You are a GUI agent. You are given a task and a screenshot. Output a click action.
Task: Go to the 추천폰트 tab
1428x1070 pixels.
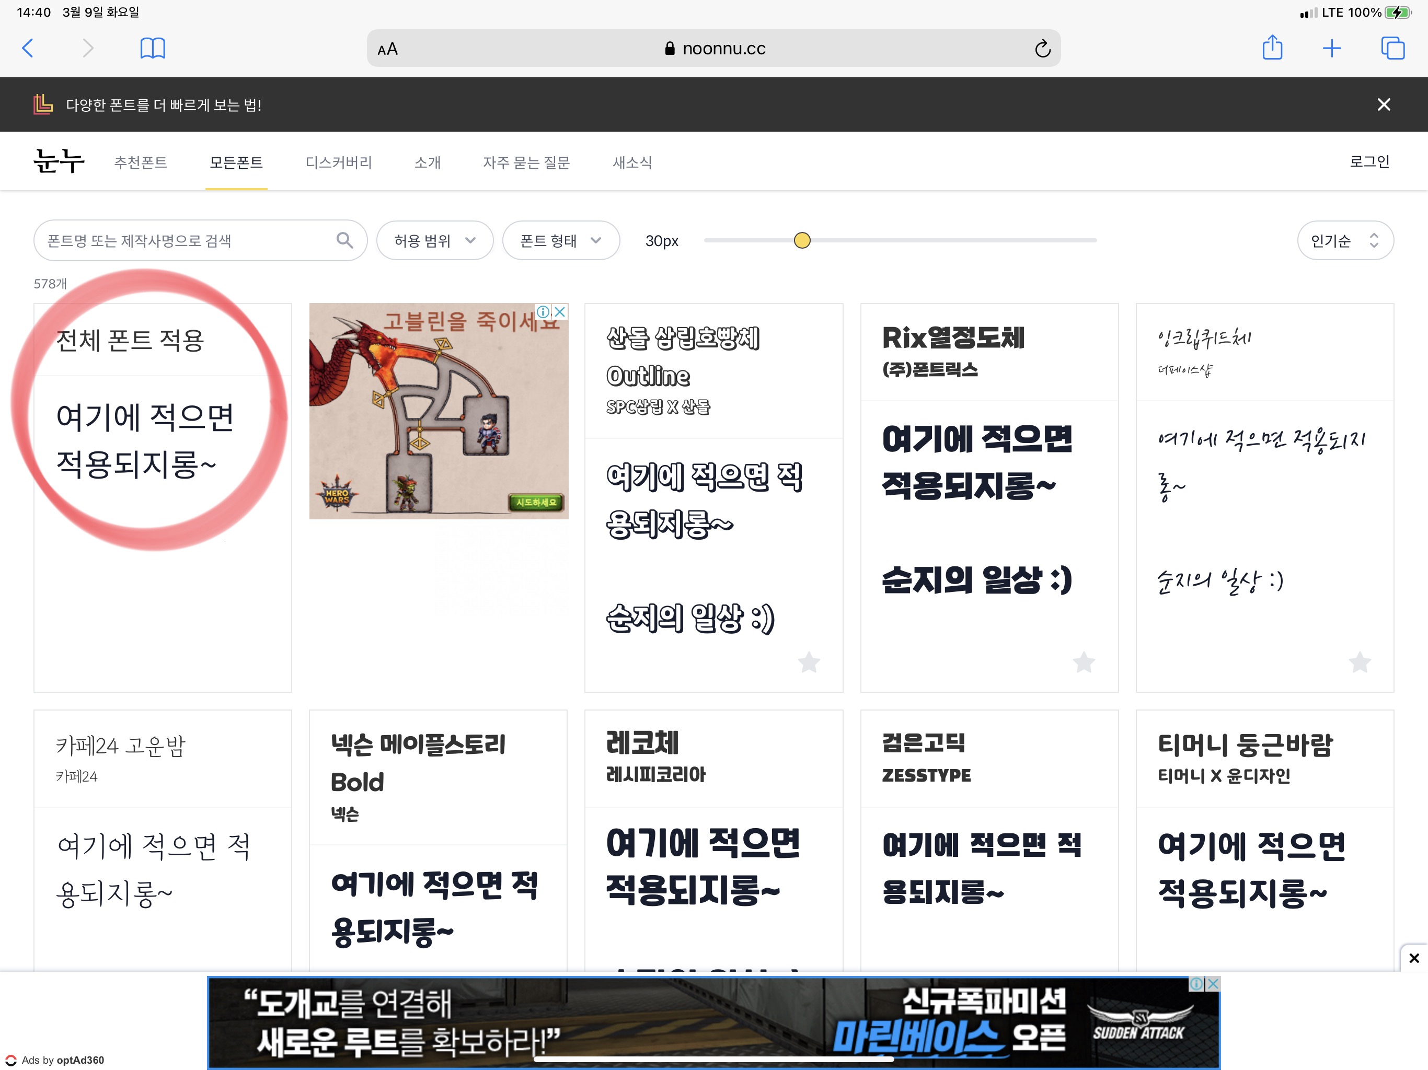pyautogui.click(x=141, y=162)
